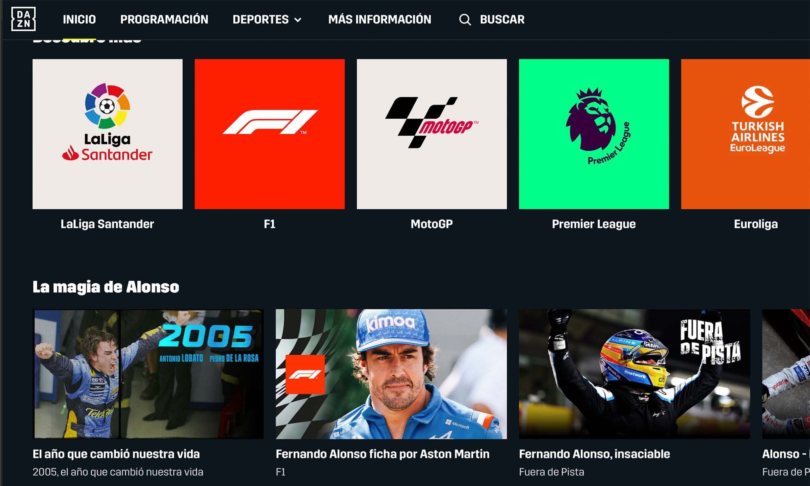Open the partially visible fourth Alonso thumbnail
This screenshot has width=810, height=486.
(786, 374)
